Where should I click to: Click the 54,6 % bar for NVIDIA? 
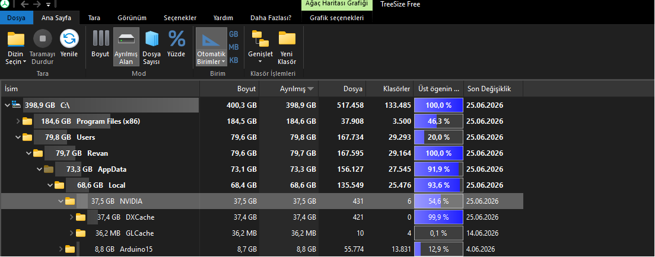[x=438, y=201]
